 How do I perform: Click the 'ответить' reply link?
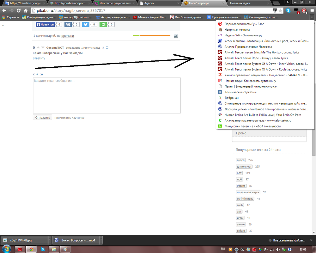coord(39,58)
